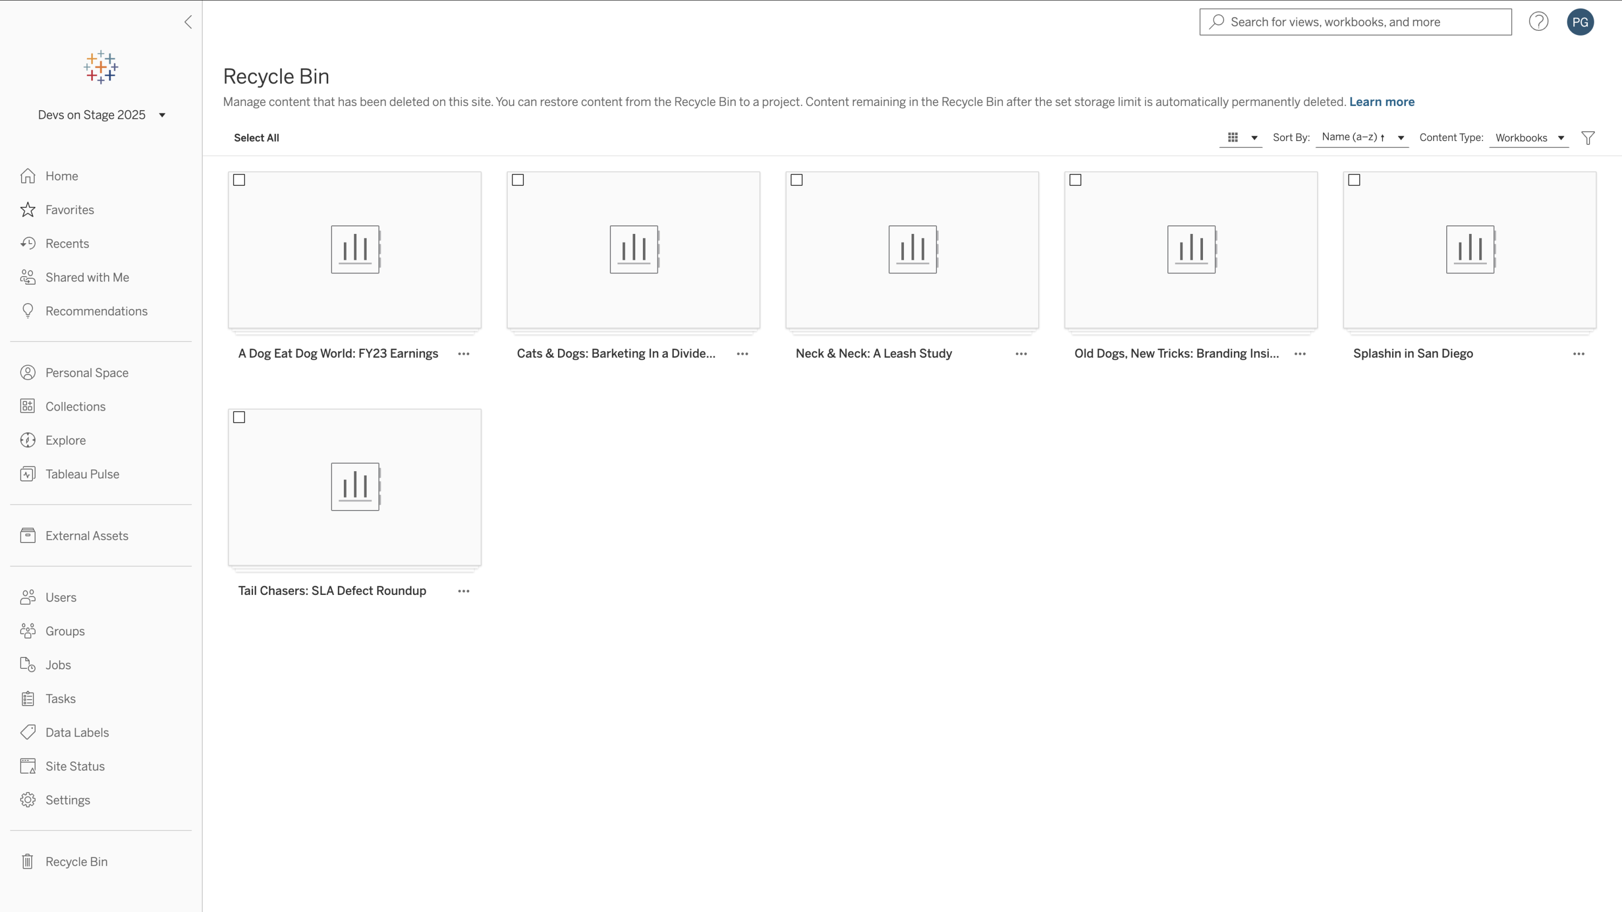This screenshot has height=912, width=1622.
Task: Check the A Dog Eat Dog World checkbox
Action: (240, 180)
